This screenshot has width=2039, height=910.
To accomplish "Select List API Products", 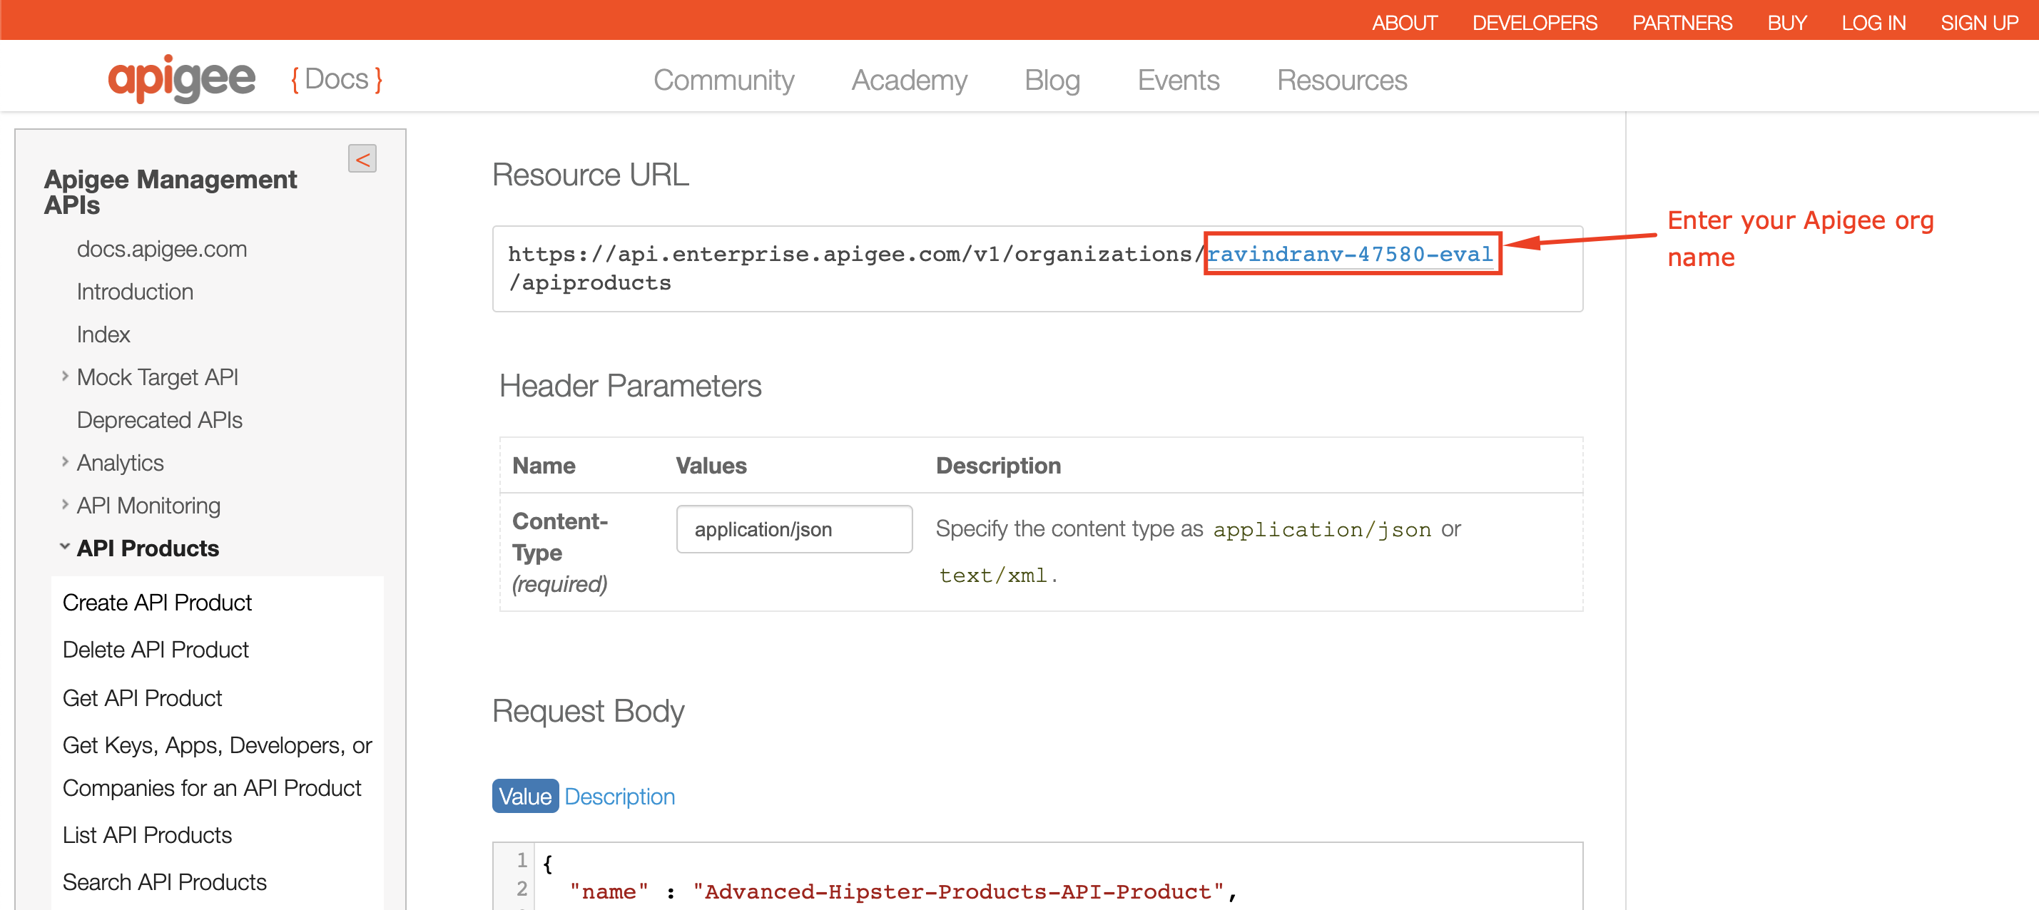I will [x=146, y=835].
